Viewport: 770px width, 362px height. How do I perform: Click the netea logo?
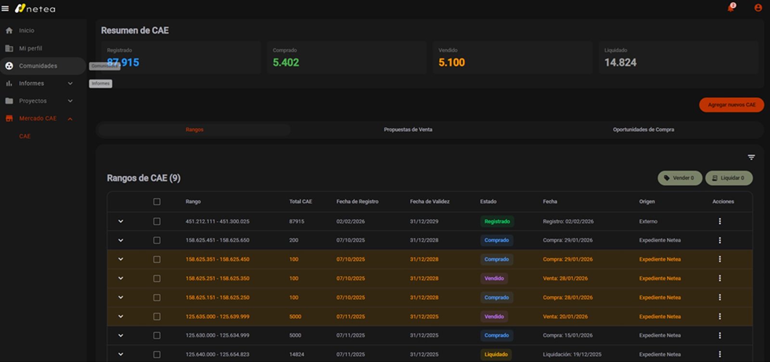click(35, 9)
